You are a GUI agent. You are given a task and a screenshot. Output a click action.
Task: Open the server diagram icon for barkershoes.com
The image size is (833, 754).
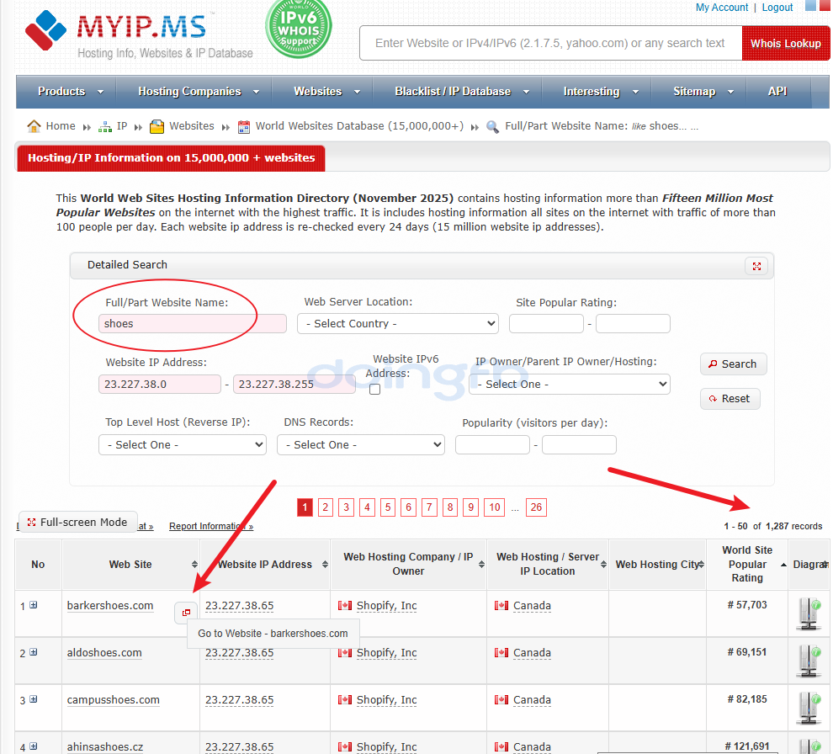(809, 613)
